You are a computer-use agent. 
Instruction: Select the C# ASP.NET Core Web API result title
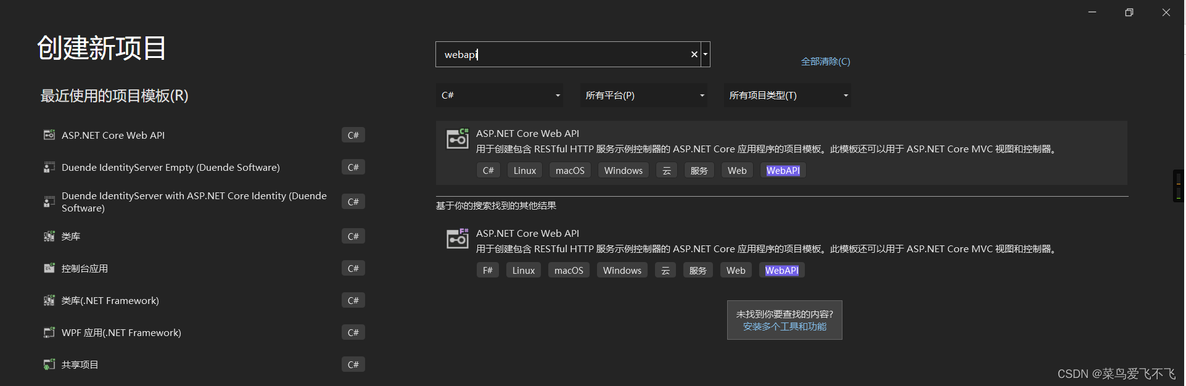tap(527, 133)
